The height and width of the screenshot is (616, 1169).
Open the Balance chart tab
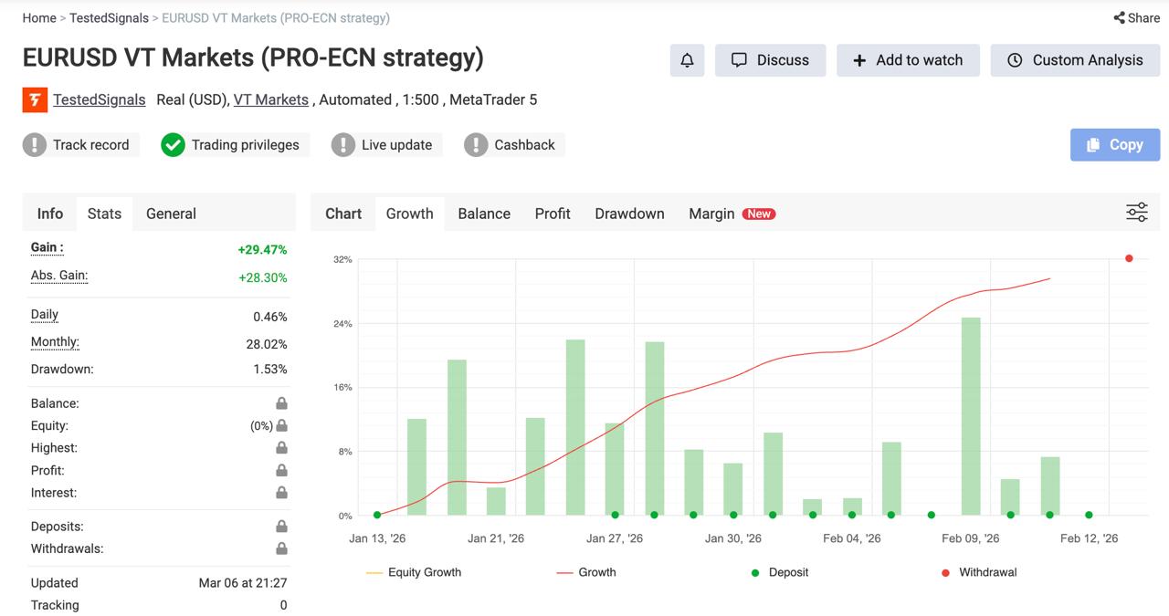(x=484, y=214)
